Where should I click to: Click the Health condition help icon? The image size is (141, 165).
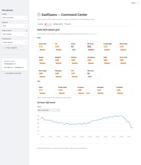(26, 31)
